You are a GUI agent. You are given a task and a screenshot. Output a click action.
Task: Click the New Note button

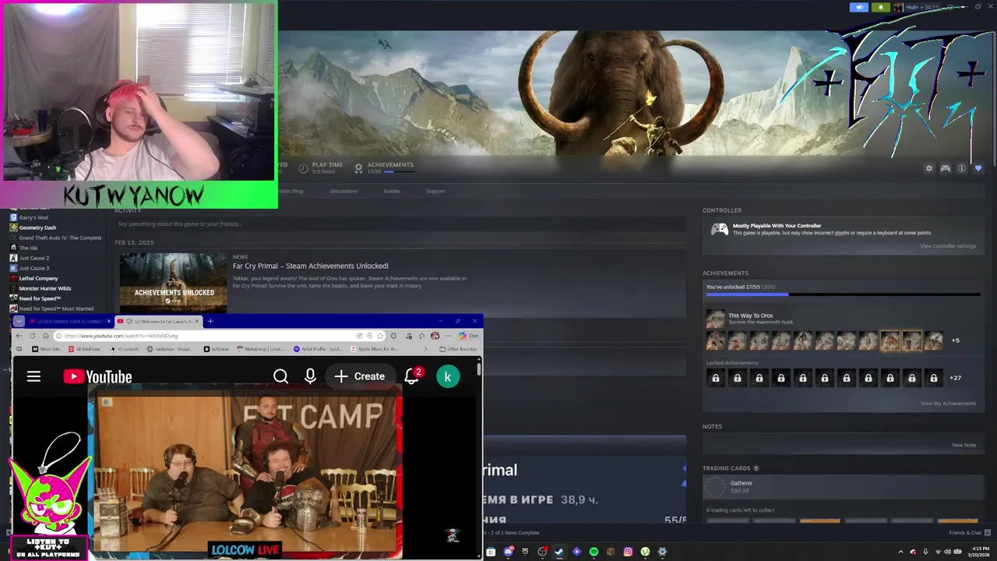pos(964,445)
